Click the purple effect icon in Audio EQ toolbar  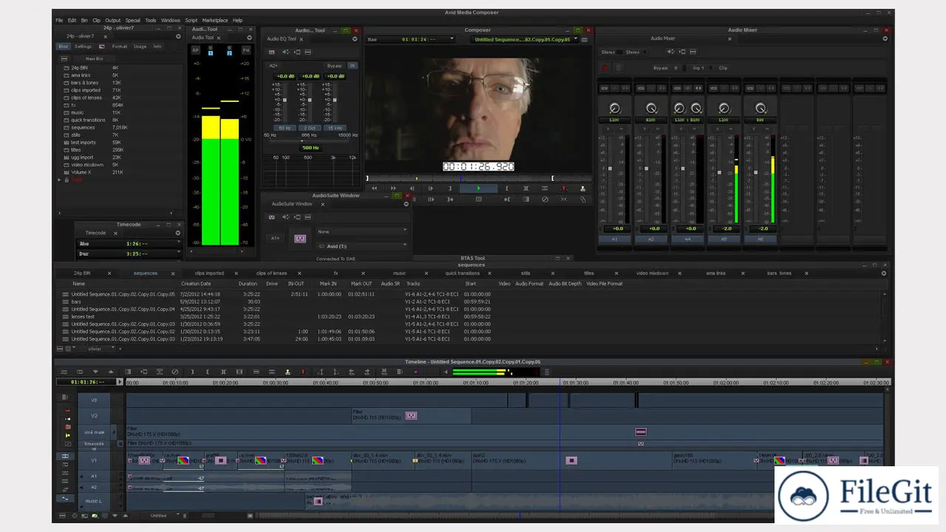click(x=271, y=52)
